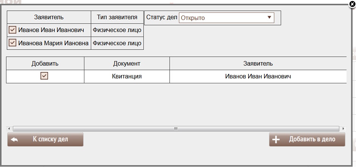This screenshot has width=356, height=167.
Task: Toggle the Иванова Мария Иановна checkbox
Action: pyautogui.click(x=12, y=43)
